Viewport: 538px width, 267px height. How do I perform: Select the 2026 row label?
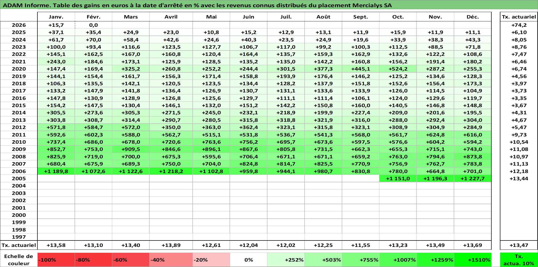(x=19, y=25)
